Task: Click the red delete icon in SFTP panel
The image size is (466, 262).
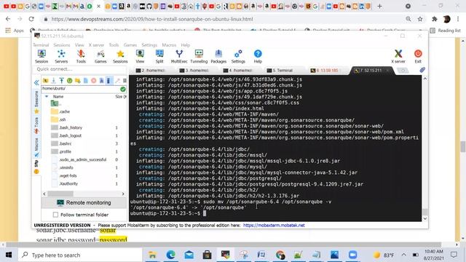Action: [x=94, y=81]
